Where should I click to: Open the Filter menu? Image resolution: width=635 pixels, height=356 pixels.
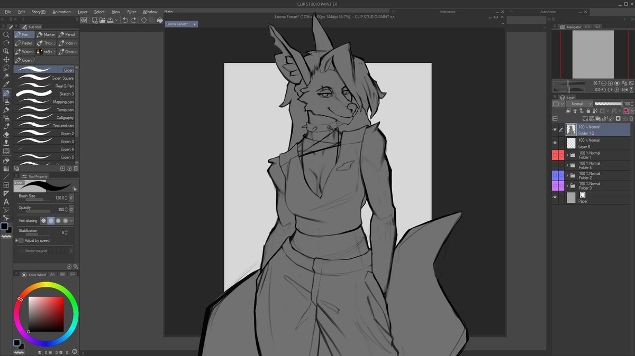[x=132, y=12]
